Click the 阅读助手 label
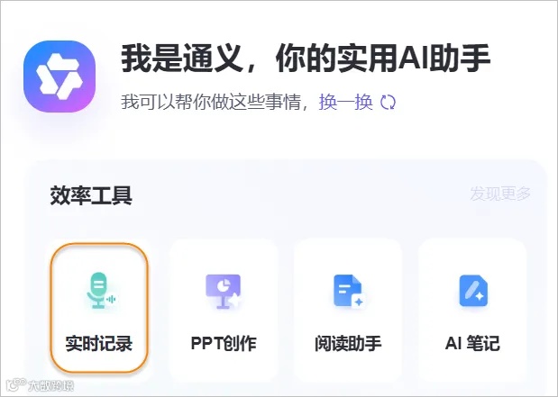This screenshot has width=558, height=397. (348, 343)
